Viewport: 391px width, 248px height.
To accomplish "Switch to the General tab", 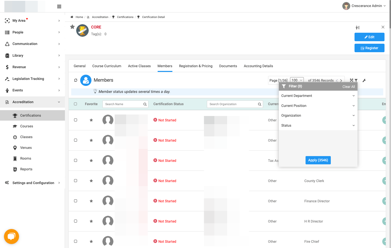I will tap(80, 66).
